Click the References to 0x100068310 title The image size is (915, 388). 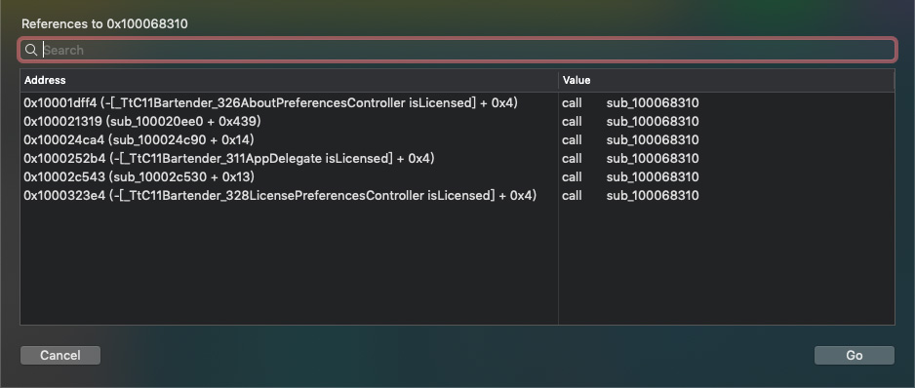click(104, 24)
